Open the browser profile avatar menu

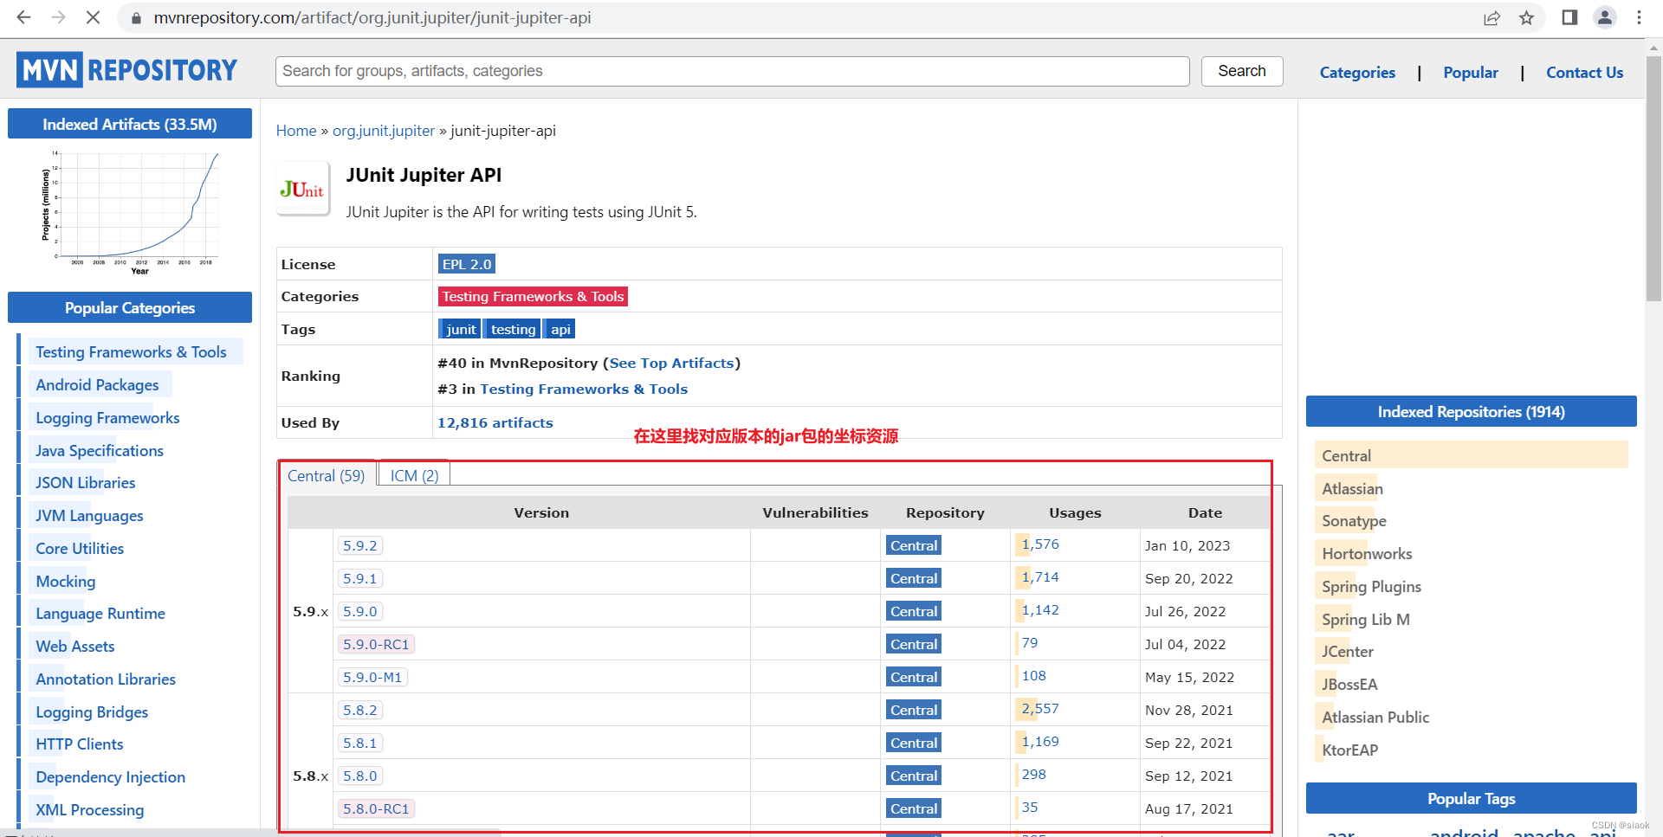(1605, 17)
